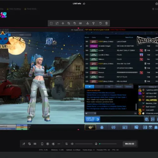The image size is (158, 158).
Task: Click the share arrow beside LIVE Info
Action: [x=84, y=4]
